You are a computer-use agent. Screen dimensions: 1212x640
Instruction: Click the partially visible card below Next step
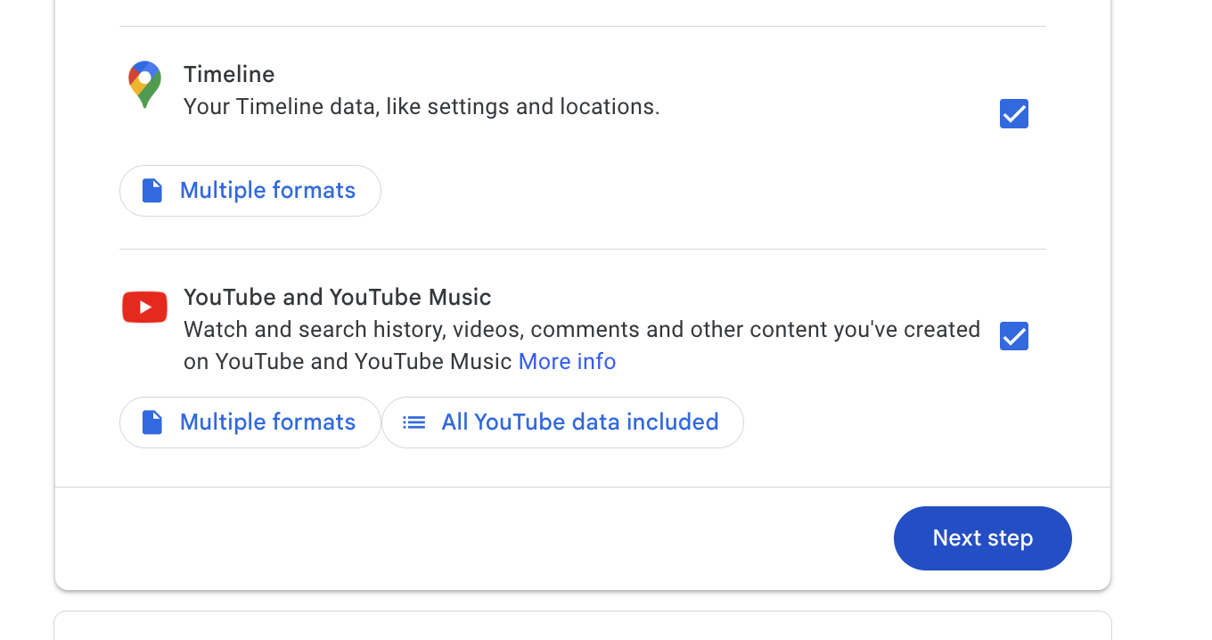point(583,626)
